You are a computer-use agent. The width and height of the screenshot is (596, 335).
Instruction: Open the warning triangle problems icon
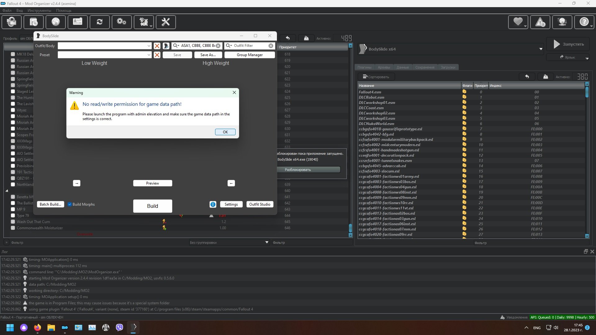pyautogui.click(x=540, y=22)
